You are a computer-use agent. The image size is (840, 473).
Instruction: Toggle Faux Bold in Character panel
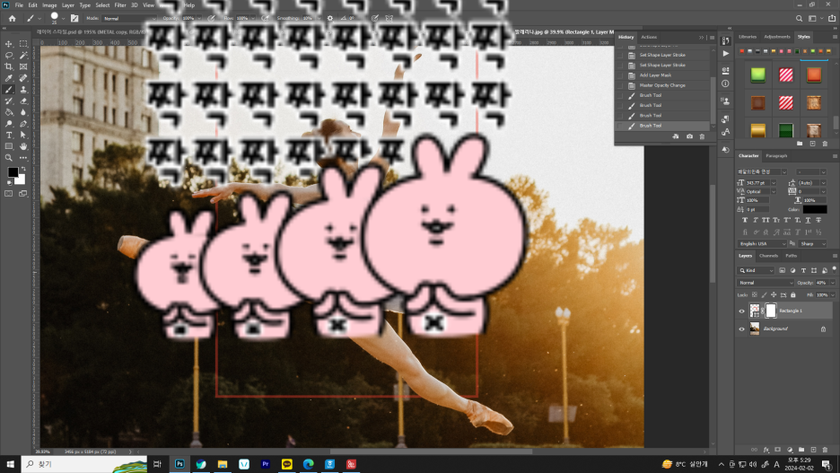click(745, 220)
